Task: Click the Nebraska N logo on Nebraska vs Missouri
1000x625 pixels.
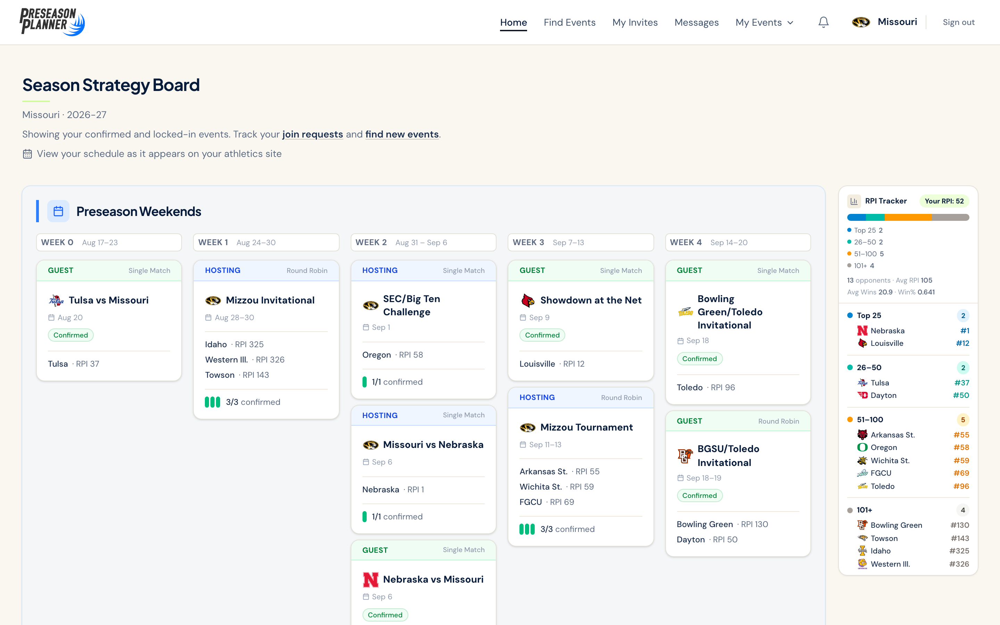Action: point(371,580)
